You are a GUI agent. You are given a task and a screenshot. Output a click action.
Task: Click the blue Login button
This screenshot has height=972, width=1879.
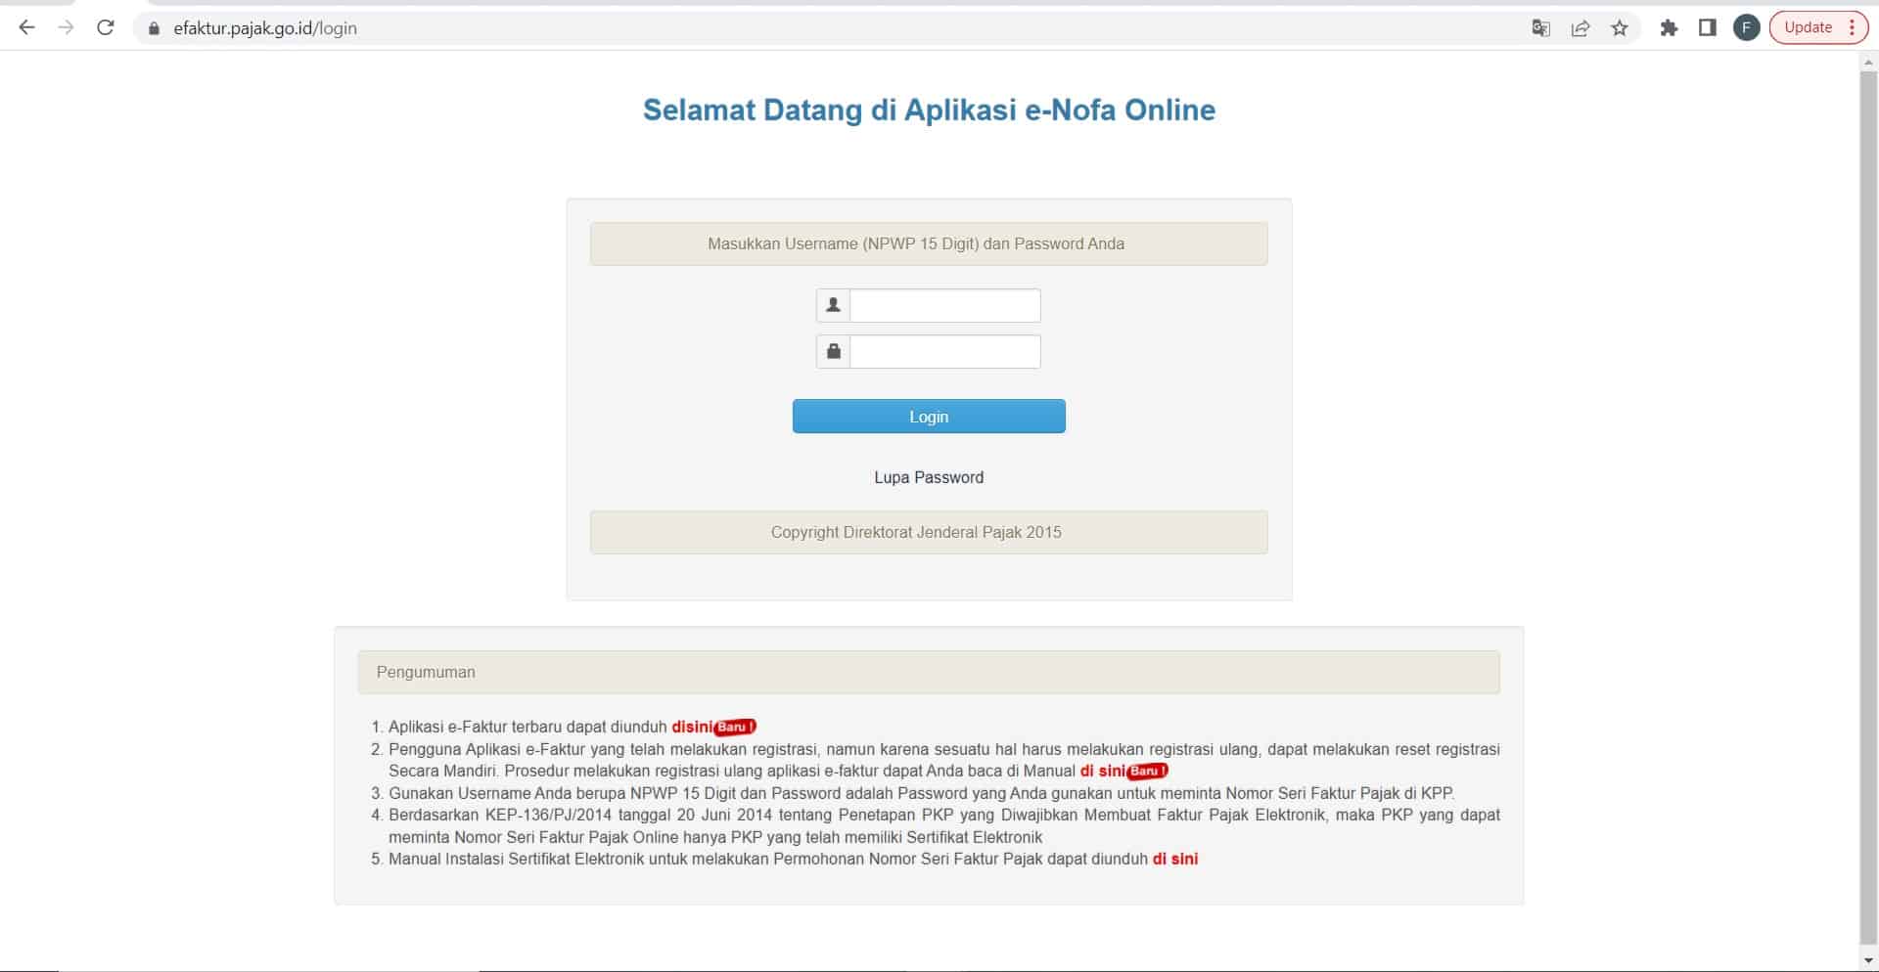coord(929,417)
